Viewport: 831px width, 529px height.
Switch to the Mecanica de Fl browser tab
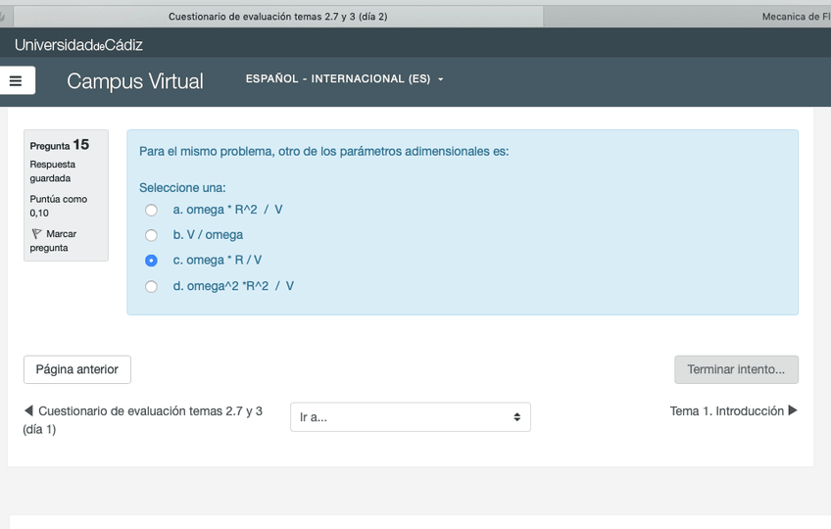[795, 17]
